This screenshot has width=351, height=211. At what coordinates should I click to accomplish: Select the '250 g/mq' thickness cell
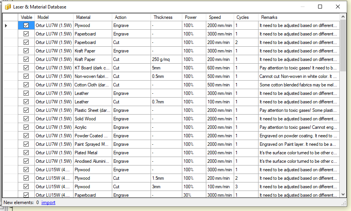pyautogui.click(x=166, y=59)
